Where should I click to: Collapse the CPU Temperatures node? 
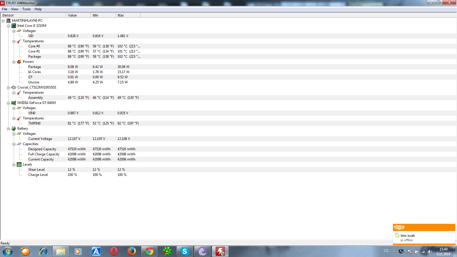(x=14, y=41)
